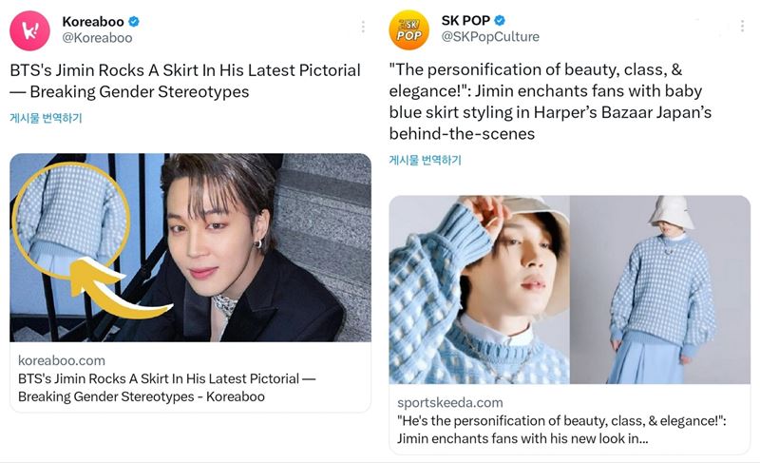Open the full-body blue skirt photo
This screenshot has width=760, height=463.
pyautogui.click(x=660, y=289)
